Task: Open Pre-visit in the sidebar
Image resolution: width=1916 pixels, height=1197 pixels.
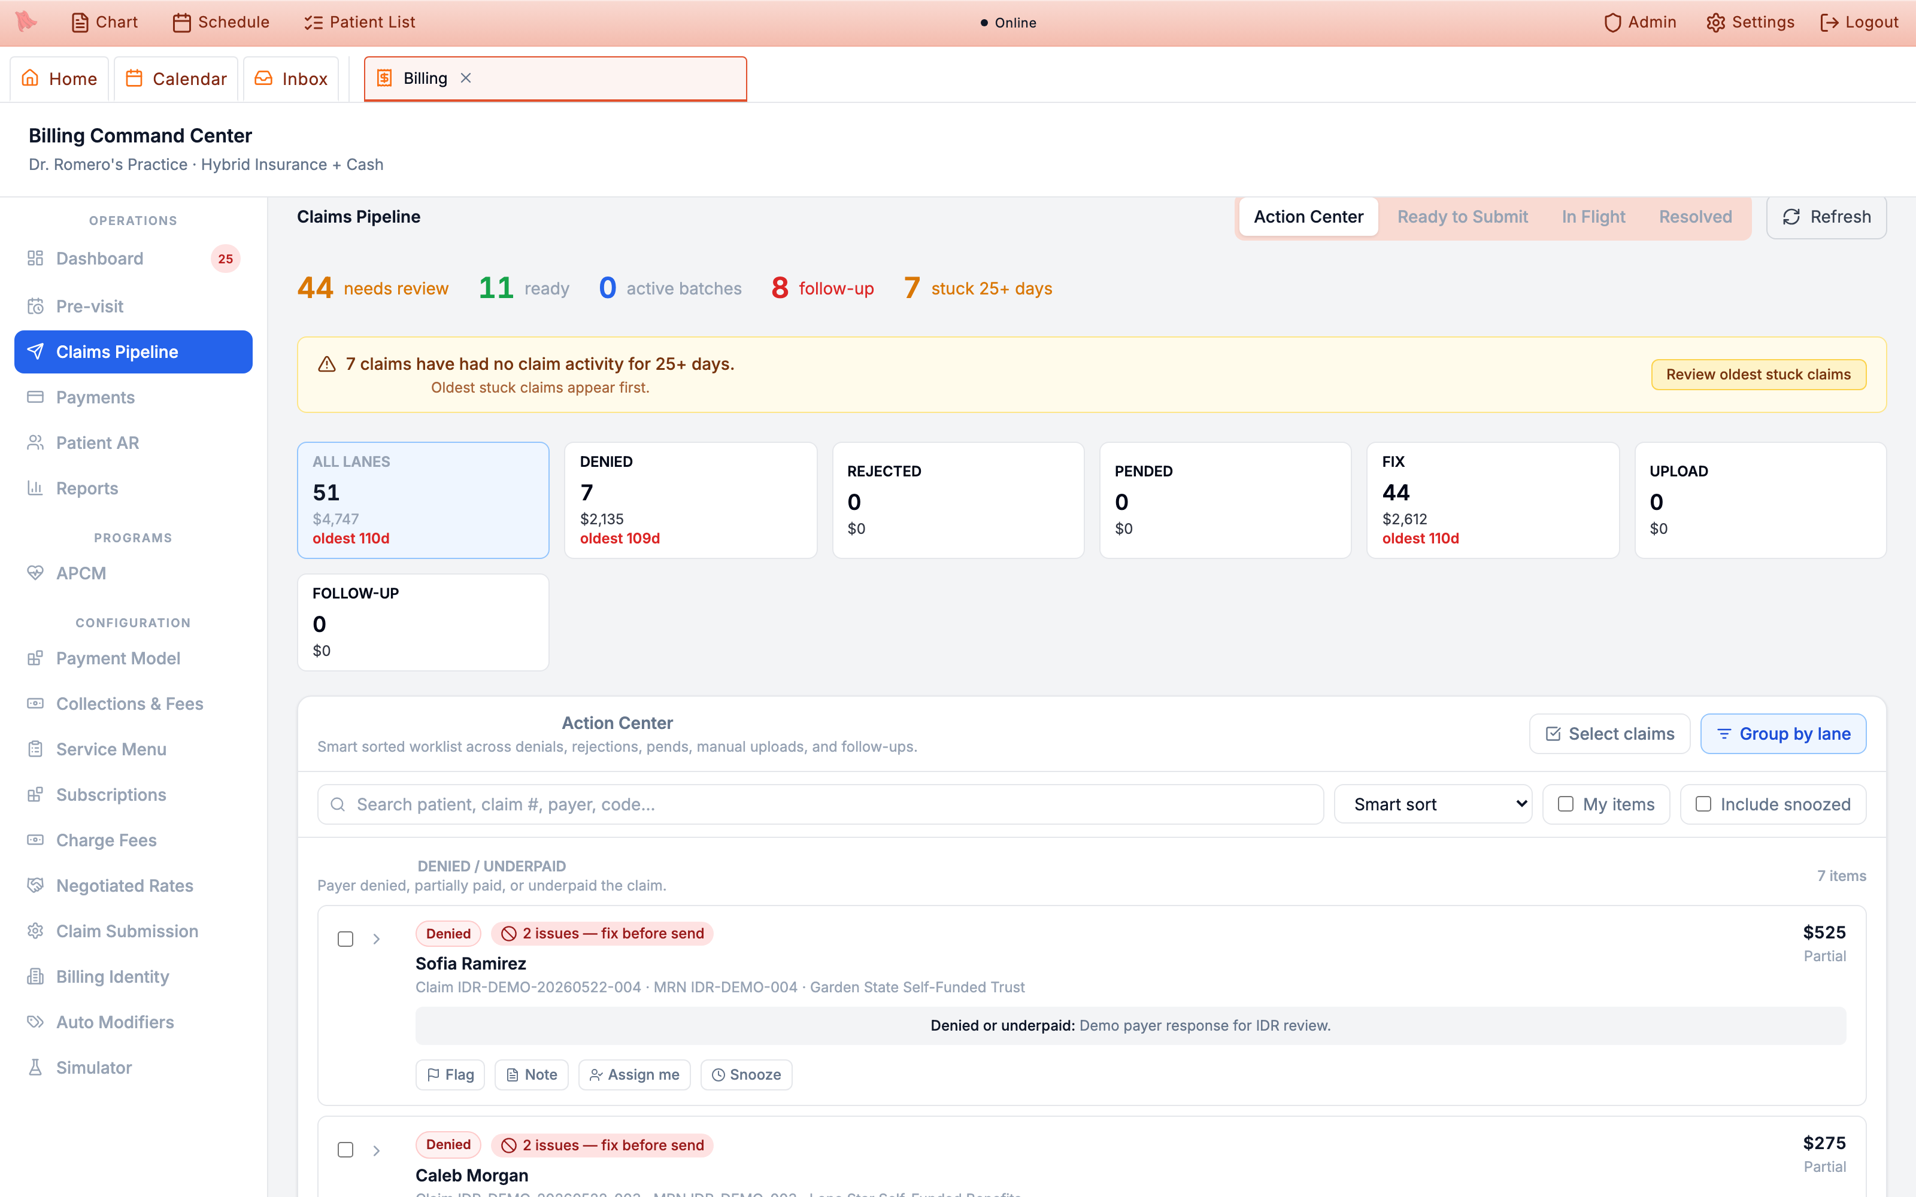Action: [133, 306]
